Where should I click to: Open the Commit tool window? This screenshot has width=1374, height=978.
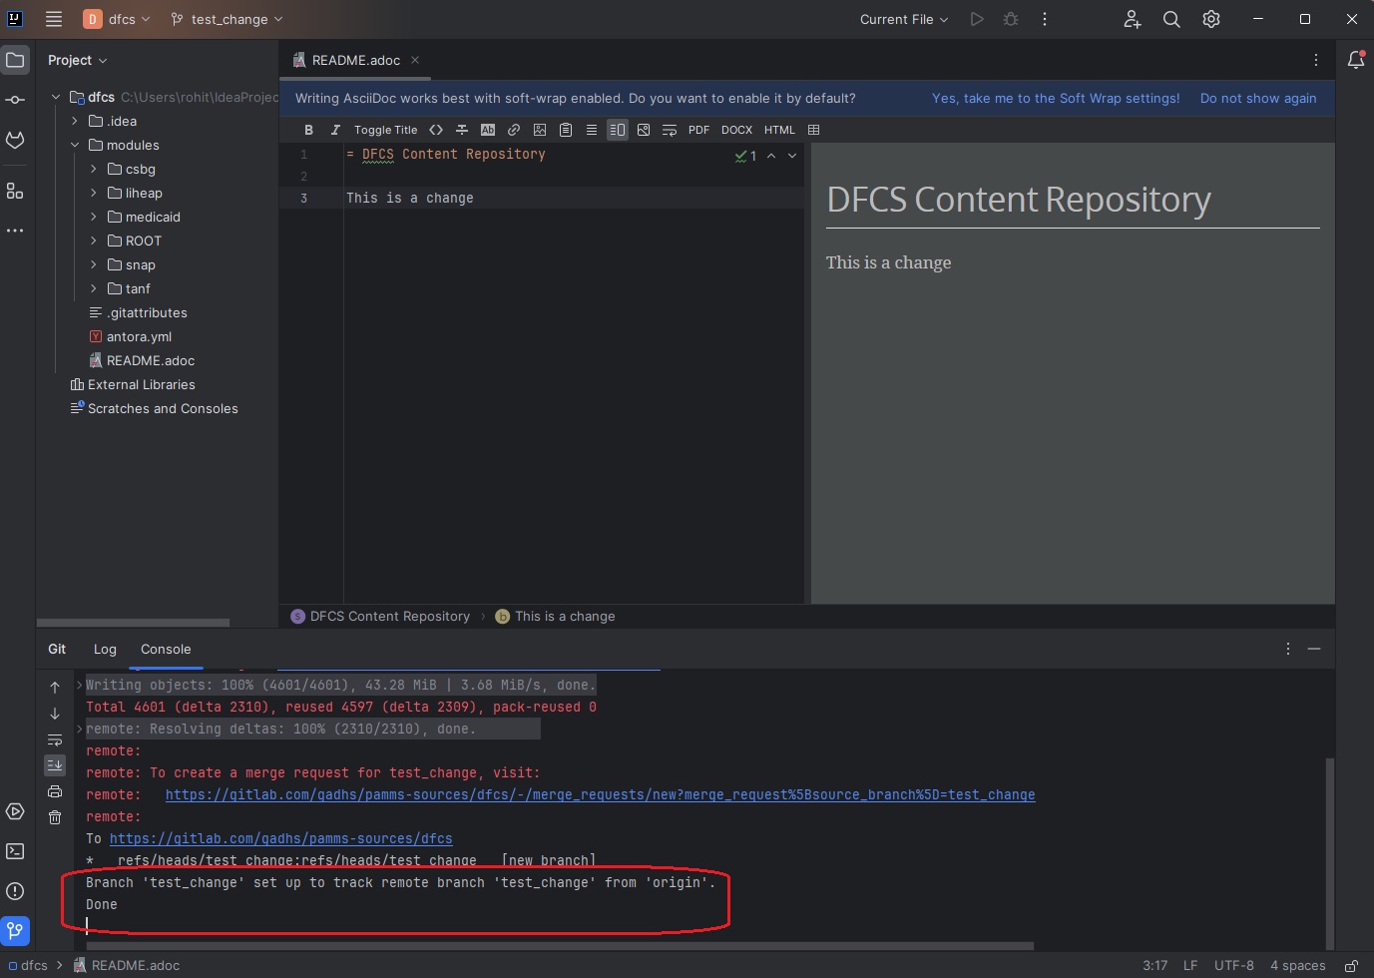(15, 100)
